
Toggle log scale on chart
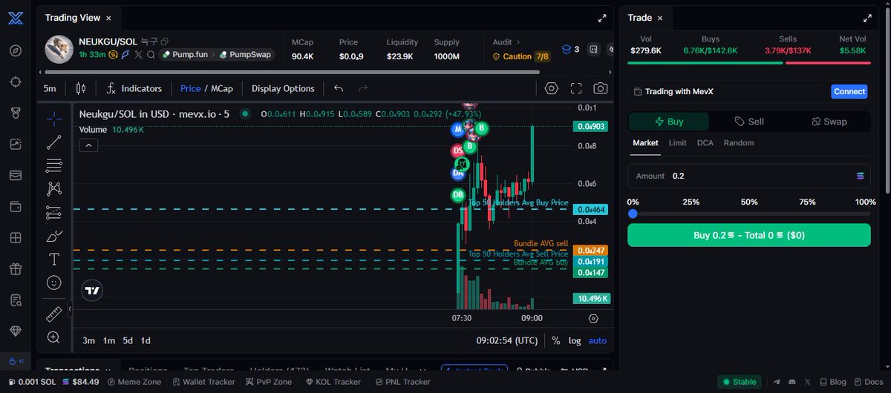pyautogui.click(x=575, y=340)
